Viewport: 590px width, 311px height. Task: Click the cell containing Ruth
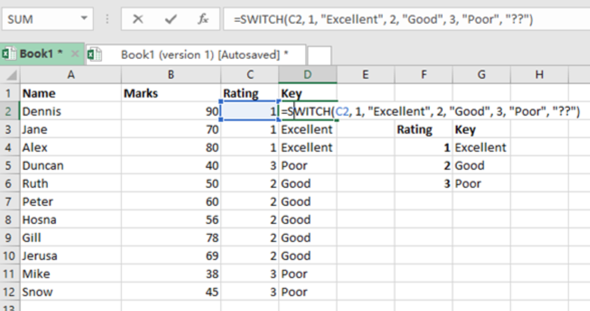pyautogui.click(x=71, y=184)
